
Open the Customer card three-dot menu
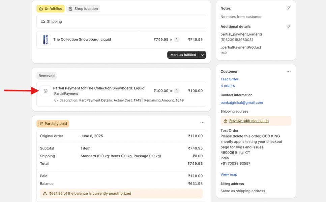[x=288, y=72]
